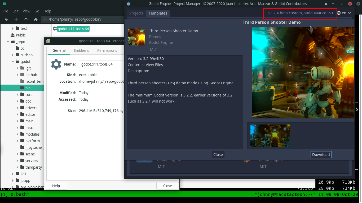This screenshot has width=362, height=203.
Task: Select the doc folder in tree
Action: point(28,101)
